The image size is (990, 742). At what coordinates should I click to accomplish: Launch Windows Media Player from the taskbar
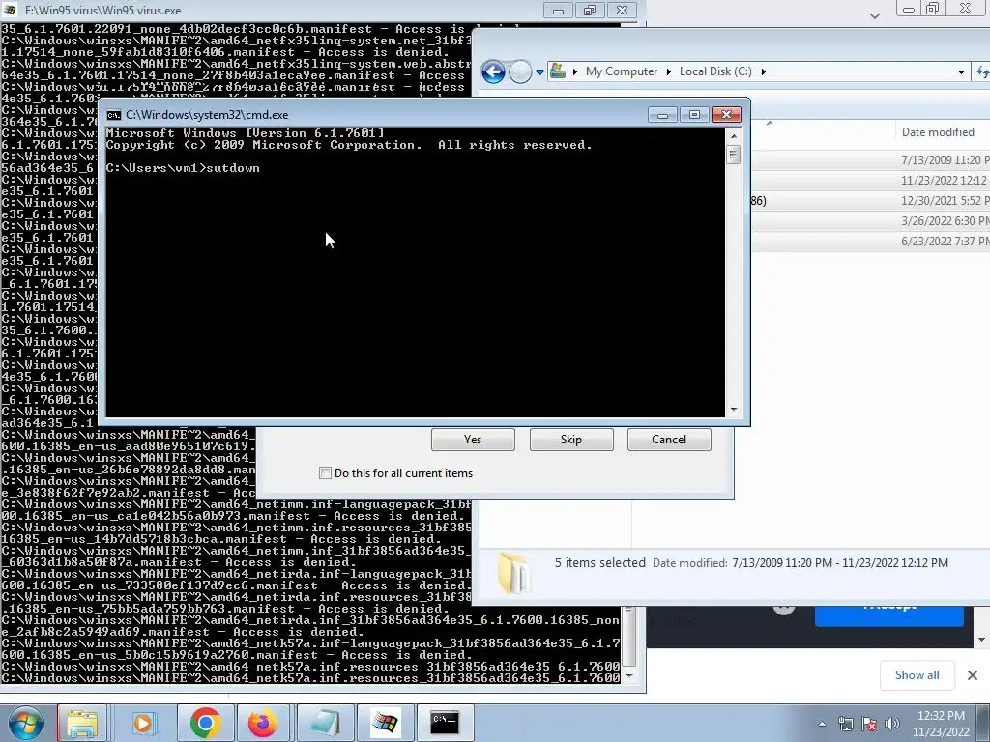point(143,723)
